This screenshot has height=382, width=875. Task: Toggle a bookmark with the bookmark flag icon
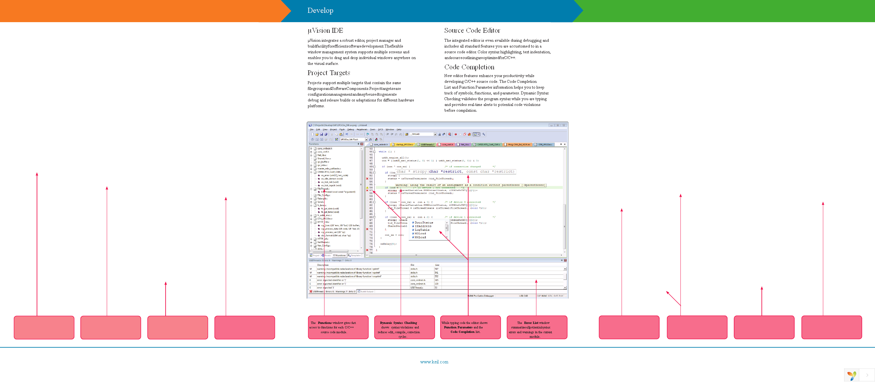[x=368, y=135]
